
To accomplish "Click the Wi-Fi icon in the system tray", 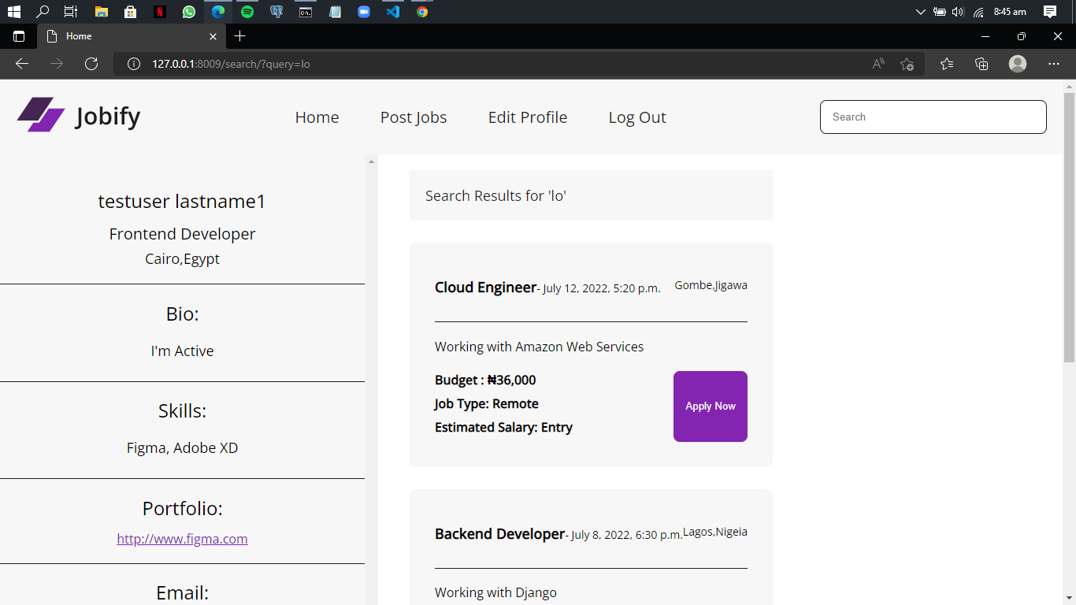I will pos(977,12).
